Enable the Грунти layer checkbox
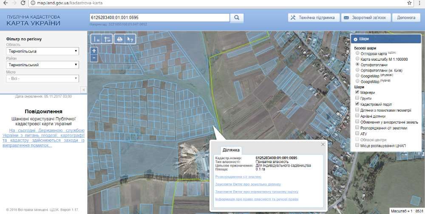This screenshot has height=214, width=425. (x=357, y=98)
